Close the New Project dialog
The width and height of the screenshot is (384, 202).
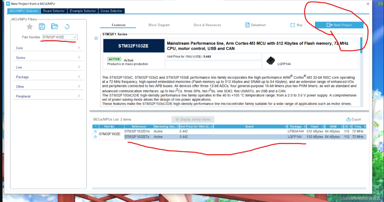368,4
